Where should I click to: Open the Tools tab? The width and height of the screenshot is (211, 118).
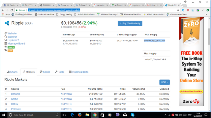pyautogui.click(x=59, y=72)
